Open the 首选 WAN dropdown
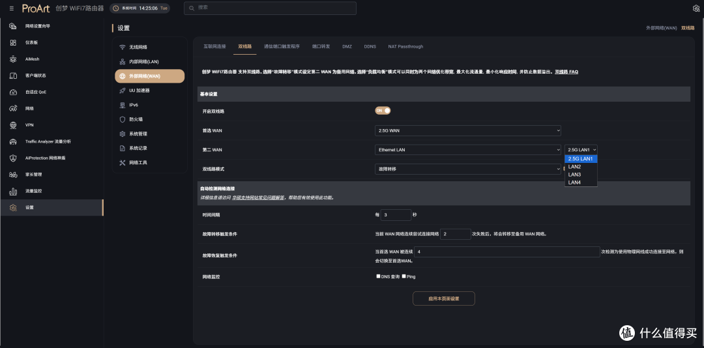The image size is (704, 348). 468,131
